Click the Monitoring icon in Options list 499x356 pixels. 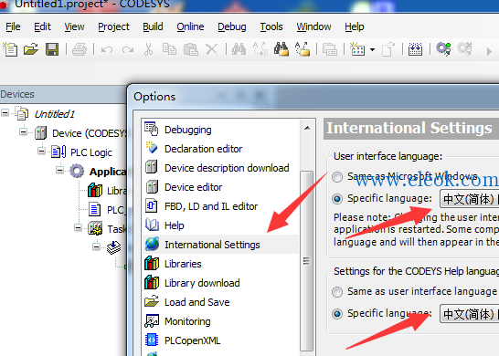click(152, 321)
